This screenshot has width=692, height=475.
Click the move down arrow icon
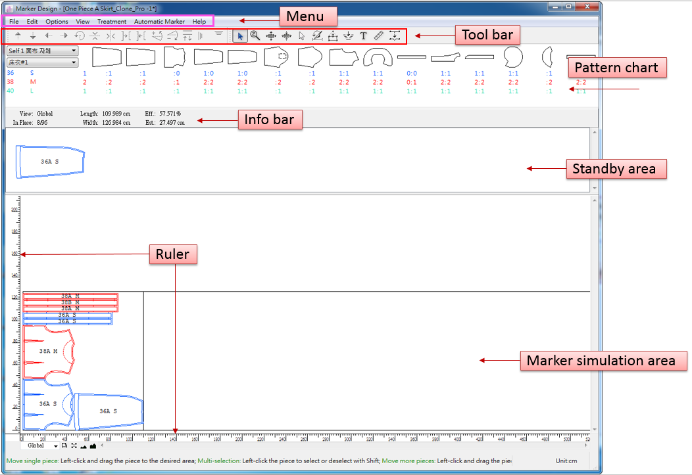tap(33, 36)
